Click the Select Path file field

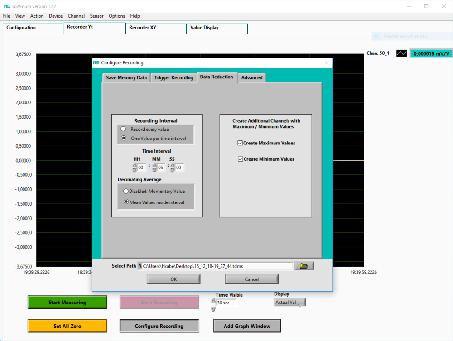[x=215, y=266]
